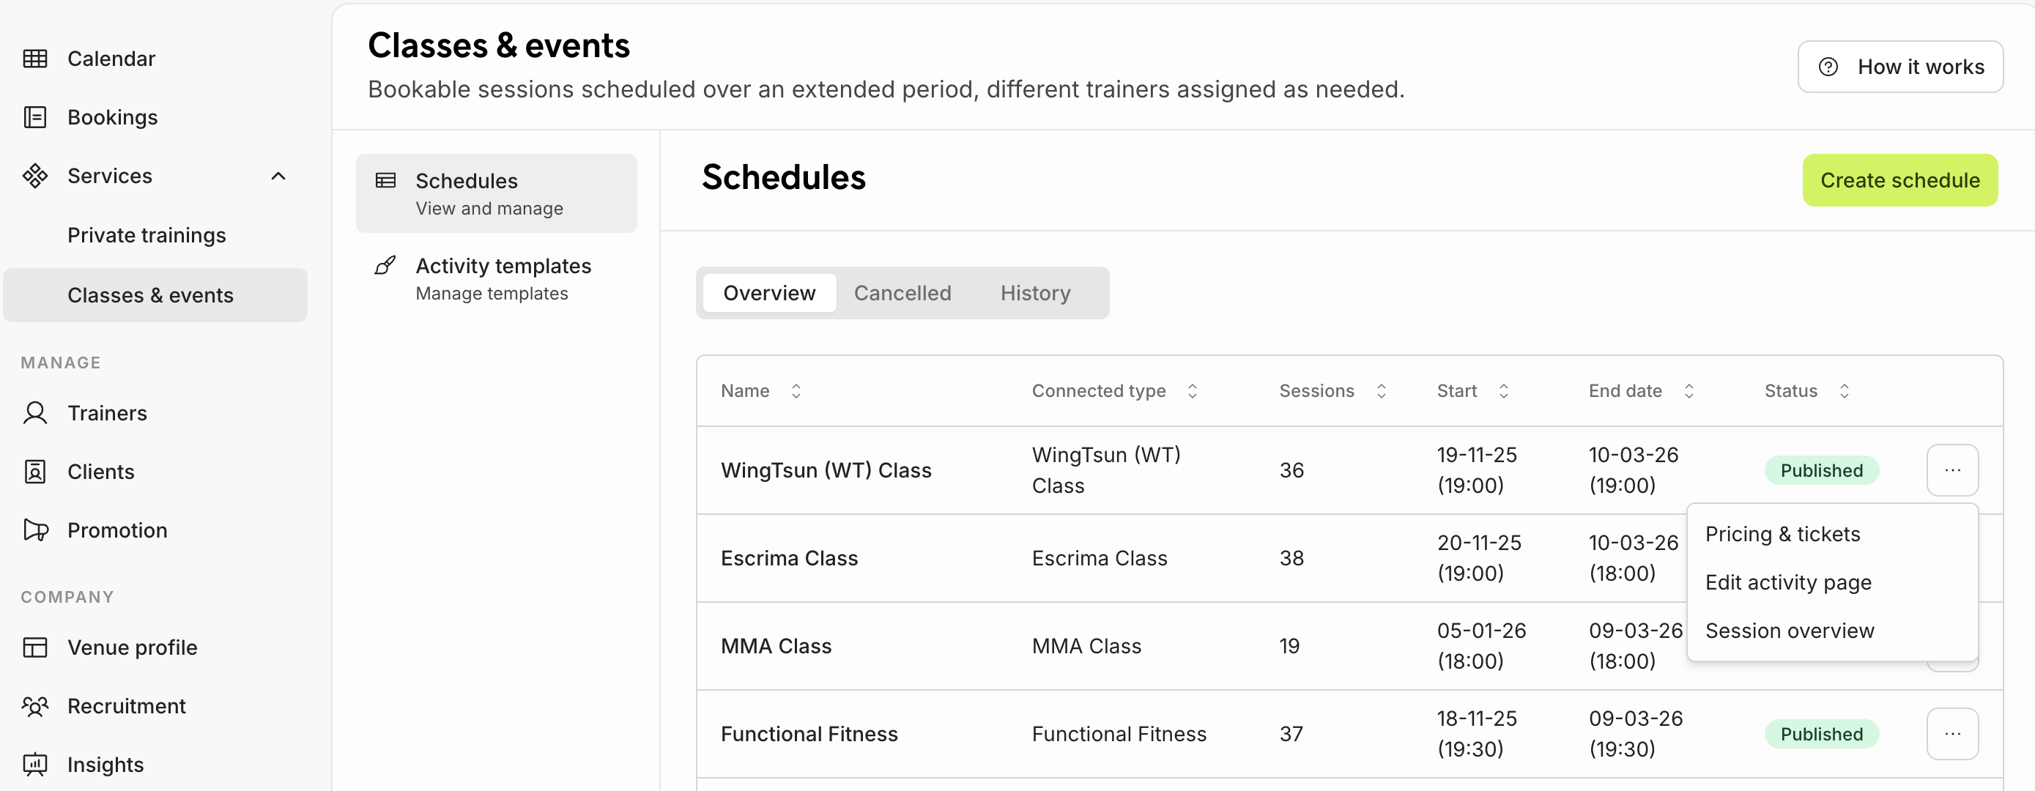The image size is (2035, 791).
Task: Click the Trainers person icon
Action: tap(34, 412)
